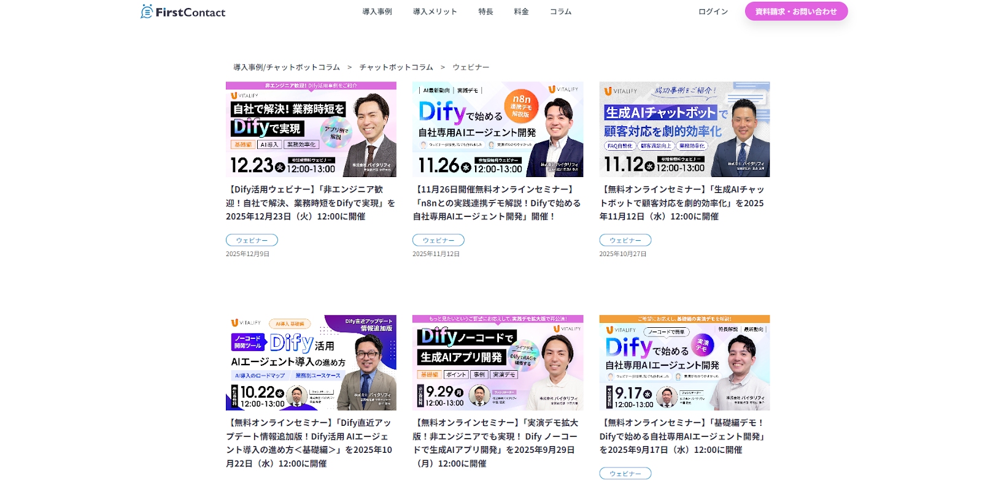
Task: Open 導入事例/チャットボットコラム breadcrumb link
Action: pyautogui.click(x=287, y=67)
